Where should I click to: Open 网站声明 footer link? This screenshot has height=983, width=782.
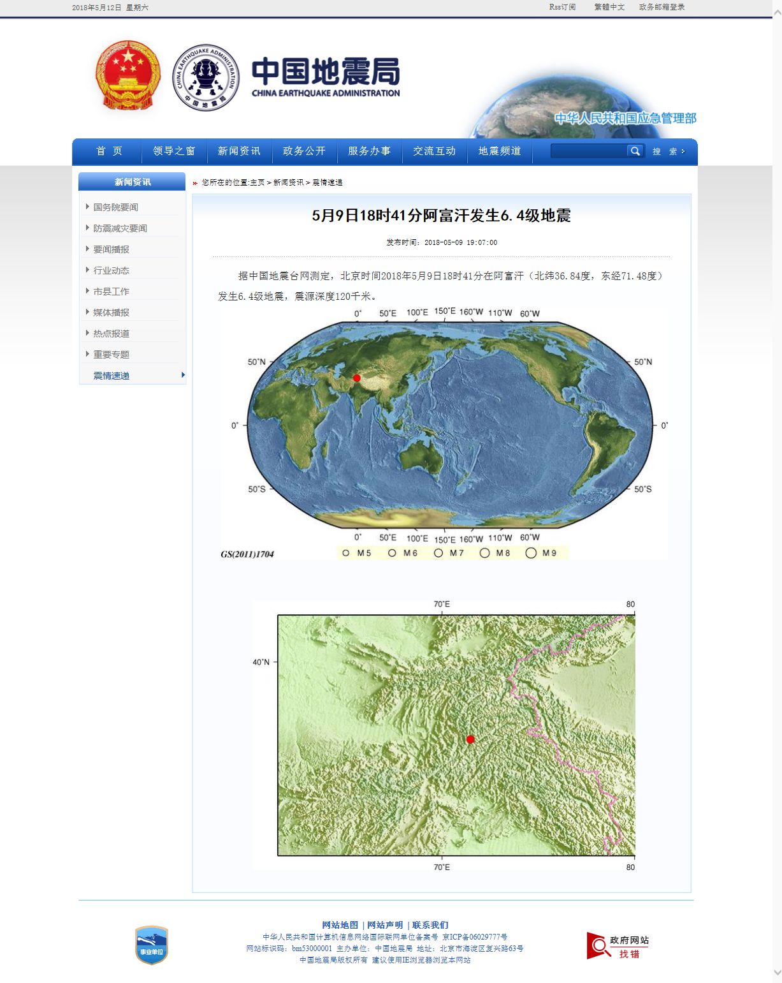(x=385, y=925)
